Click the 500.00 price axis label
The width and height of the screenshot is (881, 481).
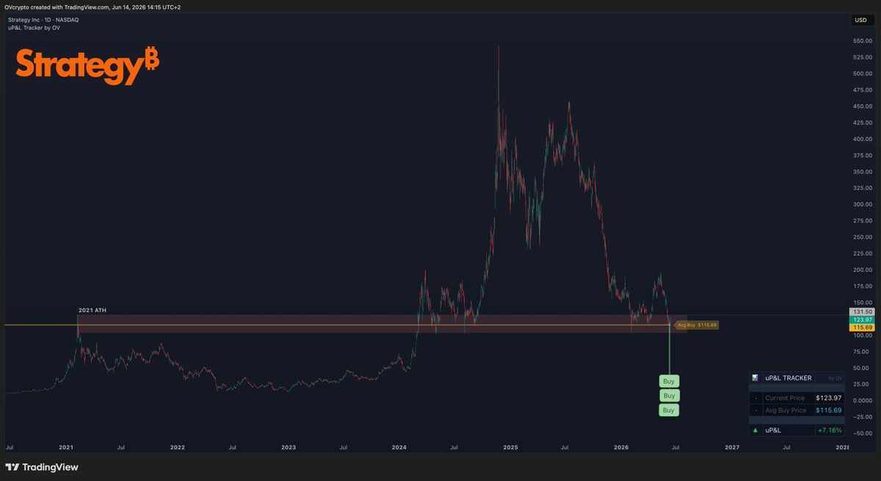tap(862, 73)
